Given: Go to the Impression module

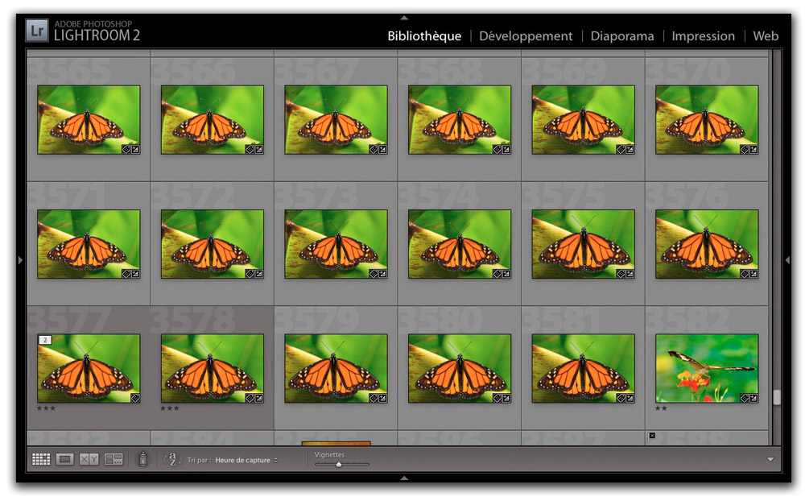Looking at the screenshot, I should (704, 36).
